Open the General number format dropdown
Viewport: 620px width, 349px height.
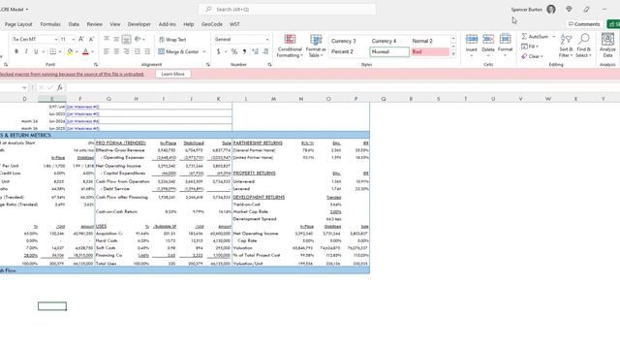pos(267,39)
